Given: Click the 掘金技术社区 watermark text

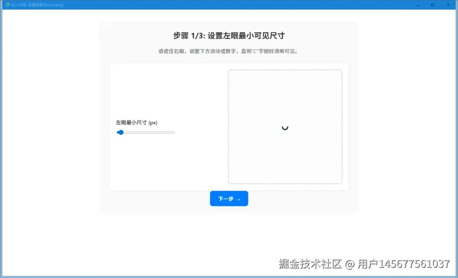Looking at the screenshot, I should click(312, 263).
